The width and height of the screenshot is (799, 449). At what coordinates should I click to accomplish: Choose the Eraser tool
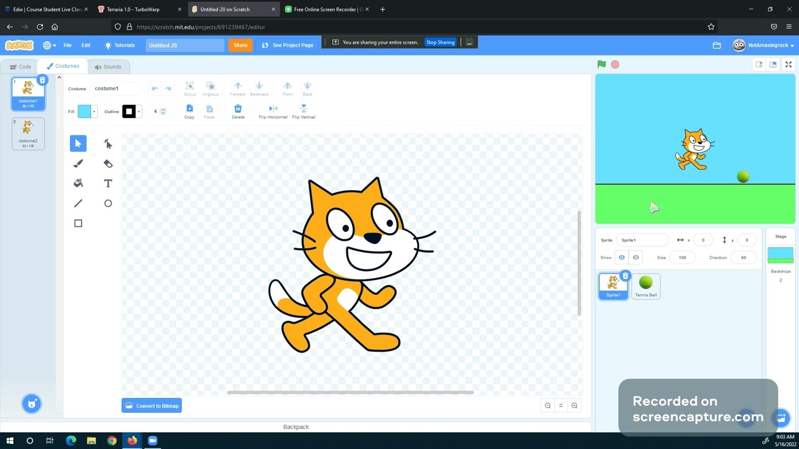108,163
